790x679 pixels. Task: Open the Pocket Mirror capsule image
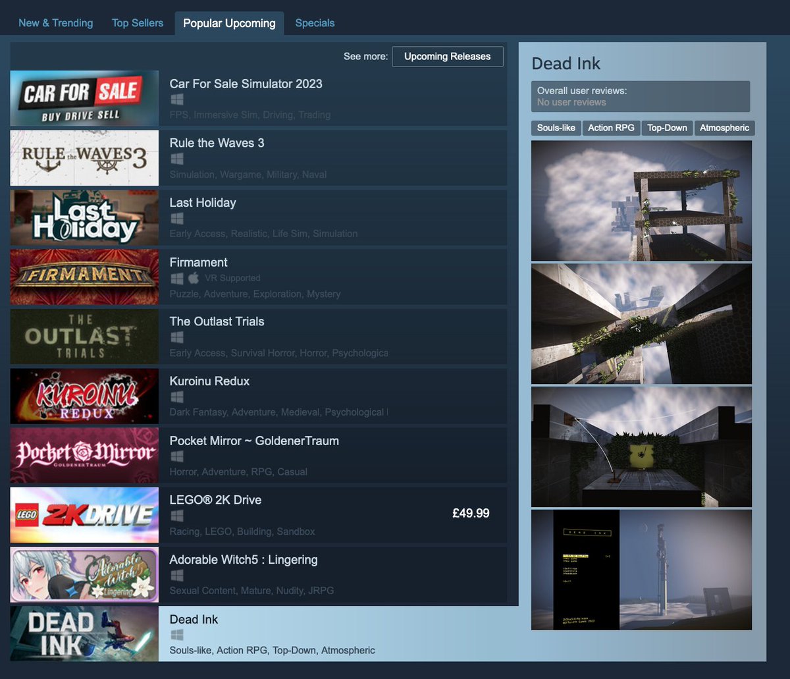84,455
